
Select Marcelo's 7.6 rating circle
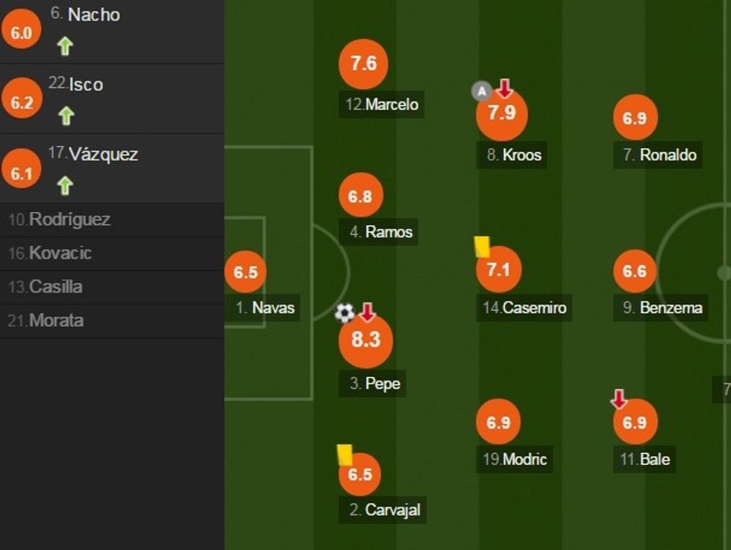pos(363,64)
